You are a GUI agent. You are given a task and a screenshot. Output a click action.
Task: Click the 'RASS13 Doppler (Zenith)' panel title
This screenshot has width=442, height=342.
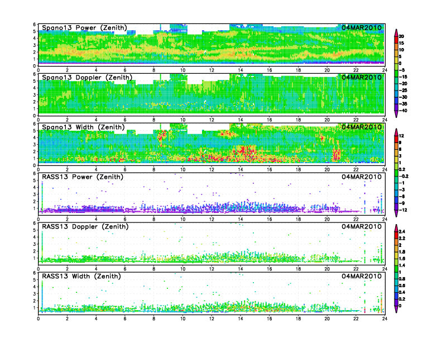(x=85, y=226)
